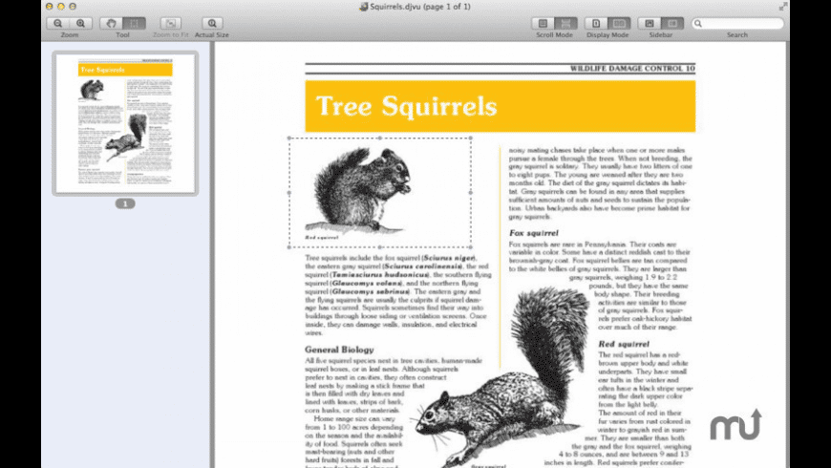Click the zoom out magnifier button
Screen dimensions: 831x468
pos(57,23)
